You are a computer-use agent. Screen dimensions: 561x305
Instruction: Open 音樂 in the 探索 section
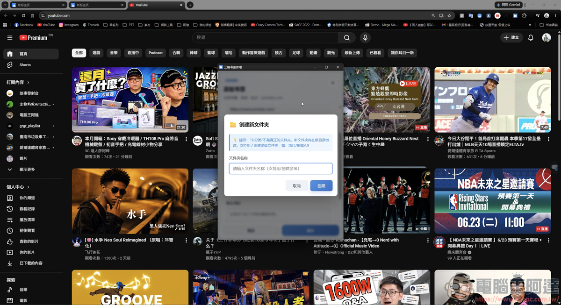click(x=31, y=290)
